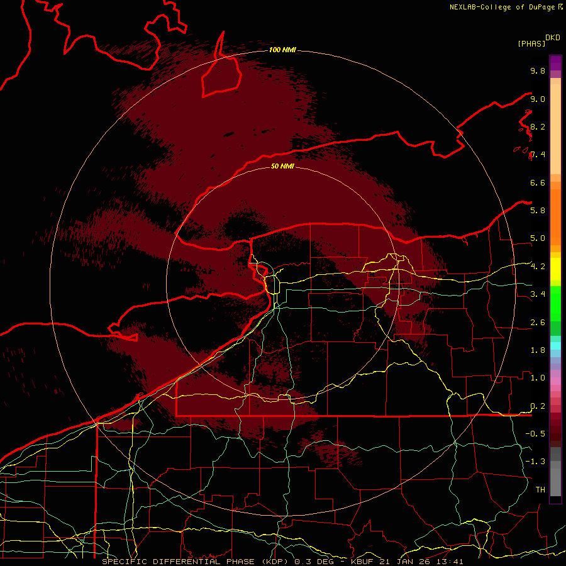566x566 pixels.
Task: Click the [PHAS] legend heading
Action: 531,43
